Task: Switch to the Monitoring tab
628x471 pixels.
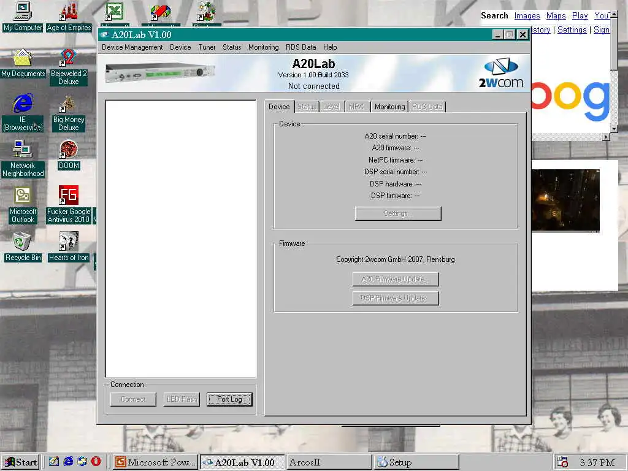Action: click(x=389, y=107)
